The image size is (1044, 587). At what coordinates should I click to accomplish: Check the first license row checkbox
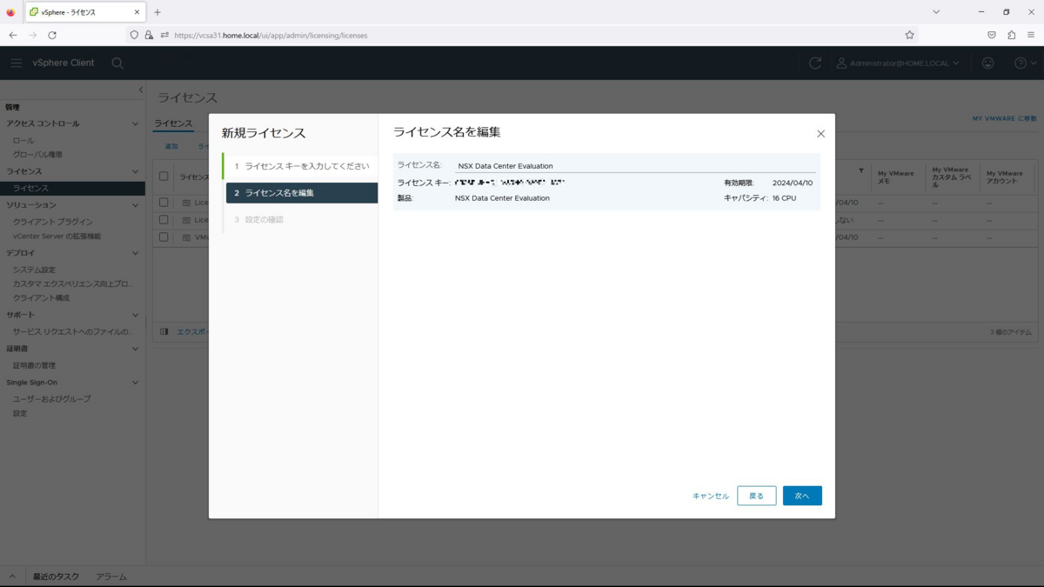(x=164, y=203)
